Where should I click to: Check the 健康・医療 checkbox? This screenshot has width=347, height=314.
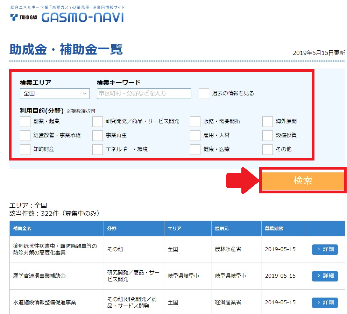pos(195,149)
